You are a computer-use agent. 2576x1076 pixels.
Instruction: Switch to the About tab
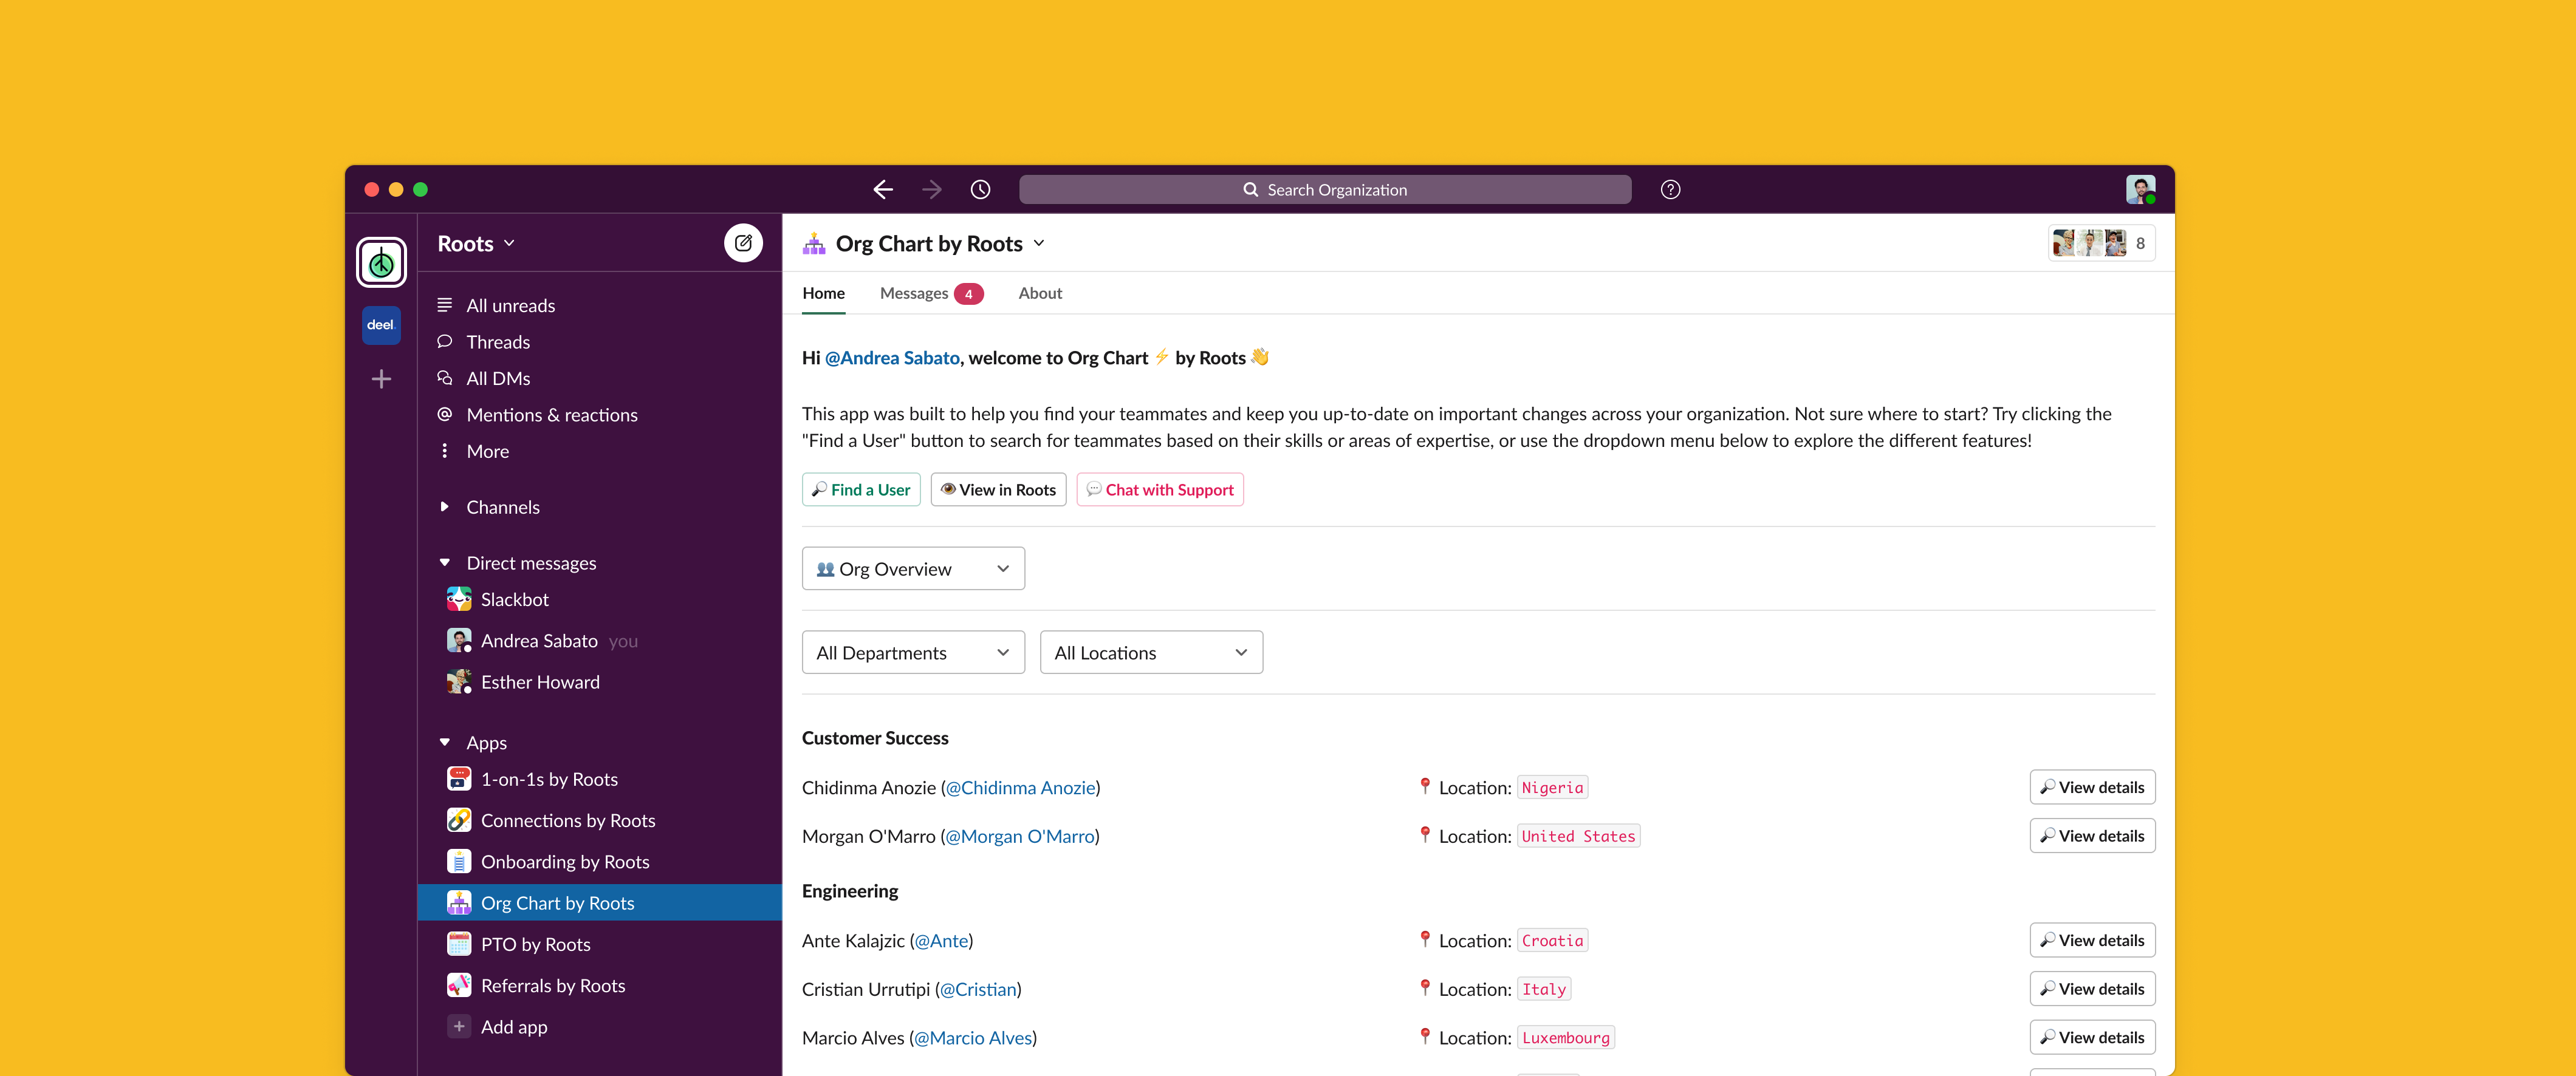(x=1040, y=293)
